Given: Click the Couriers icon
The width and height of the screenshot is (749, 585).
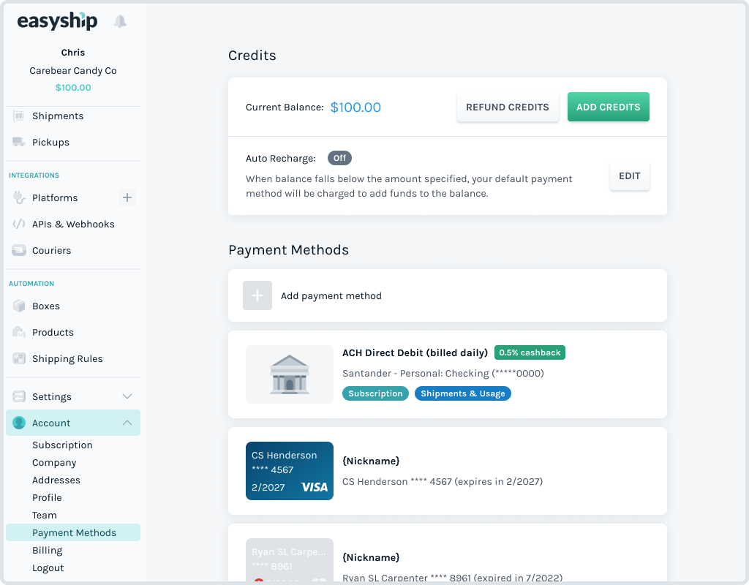Looking at the screenshot, I should [x=19, y=250].
